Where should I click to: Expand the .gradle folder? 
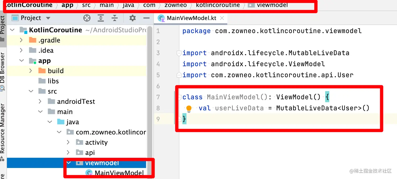click(22, 40)
